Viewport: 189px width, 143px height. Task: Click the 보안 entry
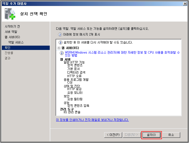[x=67, y=96]
